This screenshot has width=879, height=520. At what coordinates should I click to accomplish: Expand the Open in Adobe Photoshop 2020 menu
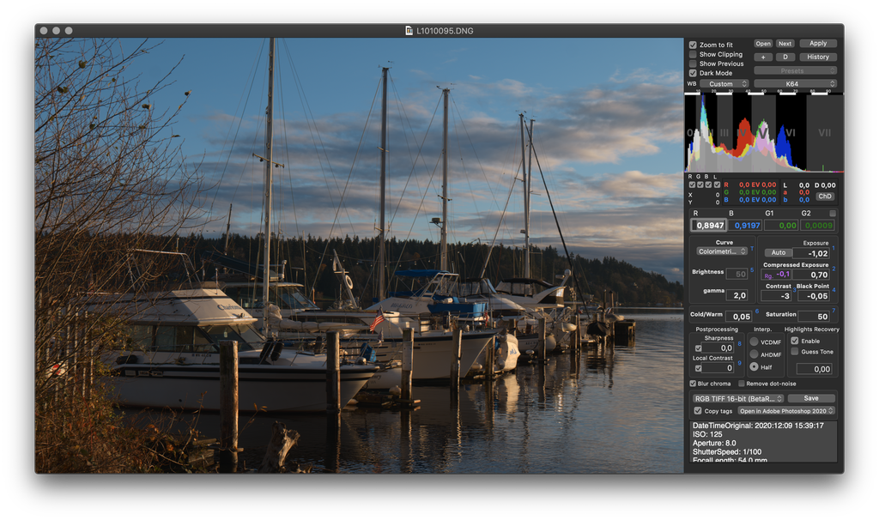[x=786, y=411]
